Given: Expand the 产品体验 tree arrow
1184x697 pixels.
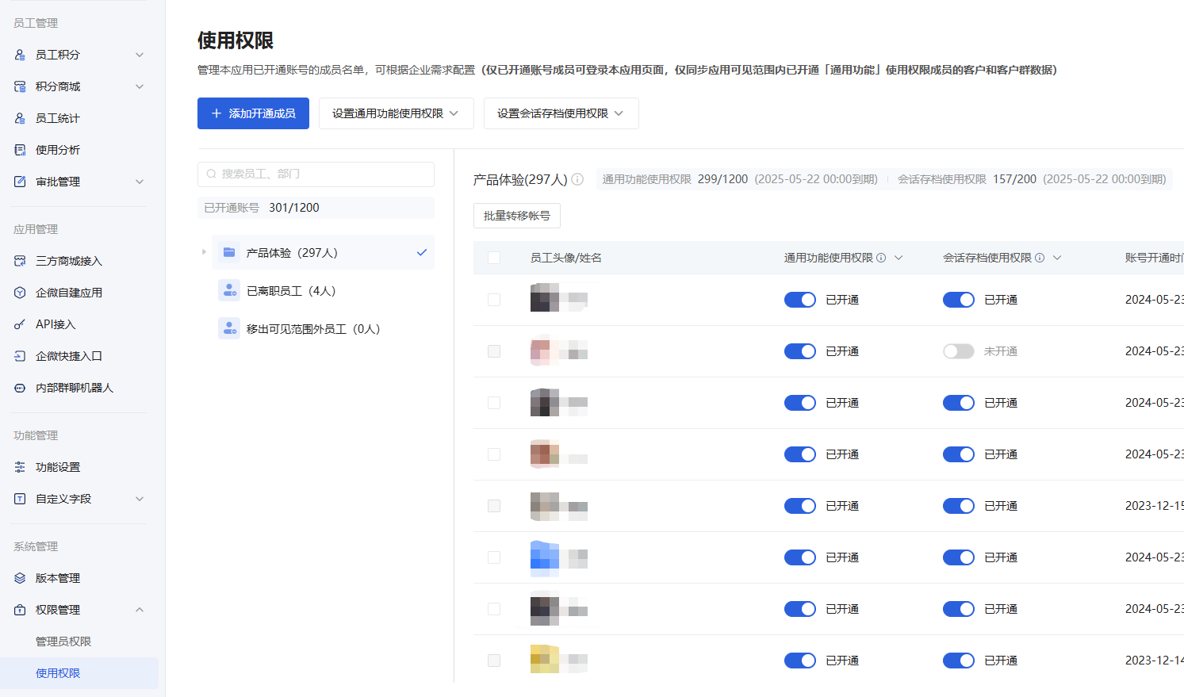Looking at the screenshot, I should [x=204, y=252].
